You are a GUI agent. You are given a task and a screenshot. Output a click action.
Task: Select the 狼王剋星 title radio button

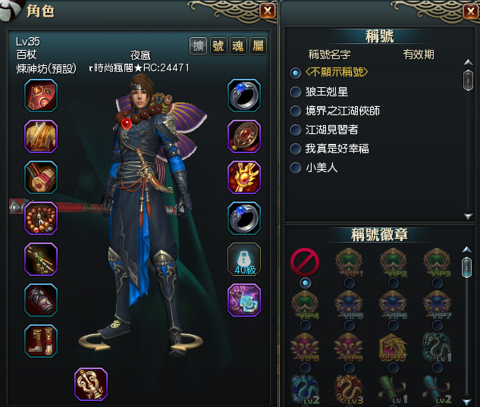296,92
